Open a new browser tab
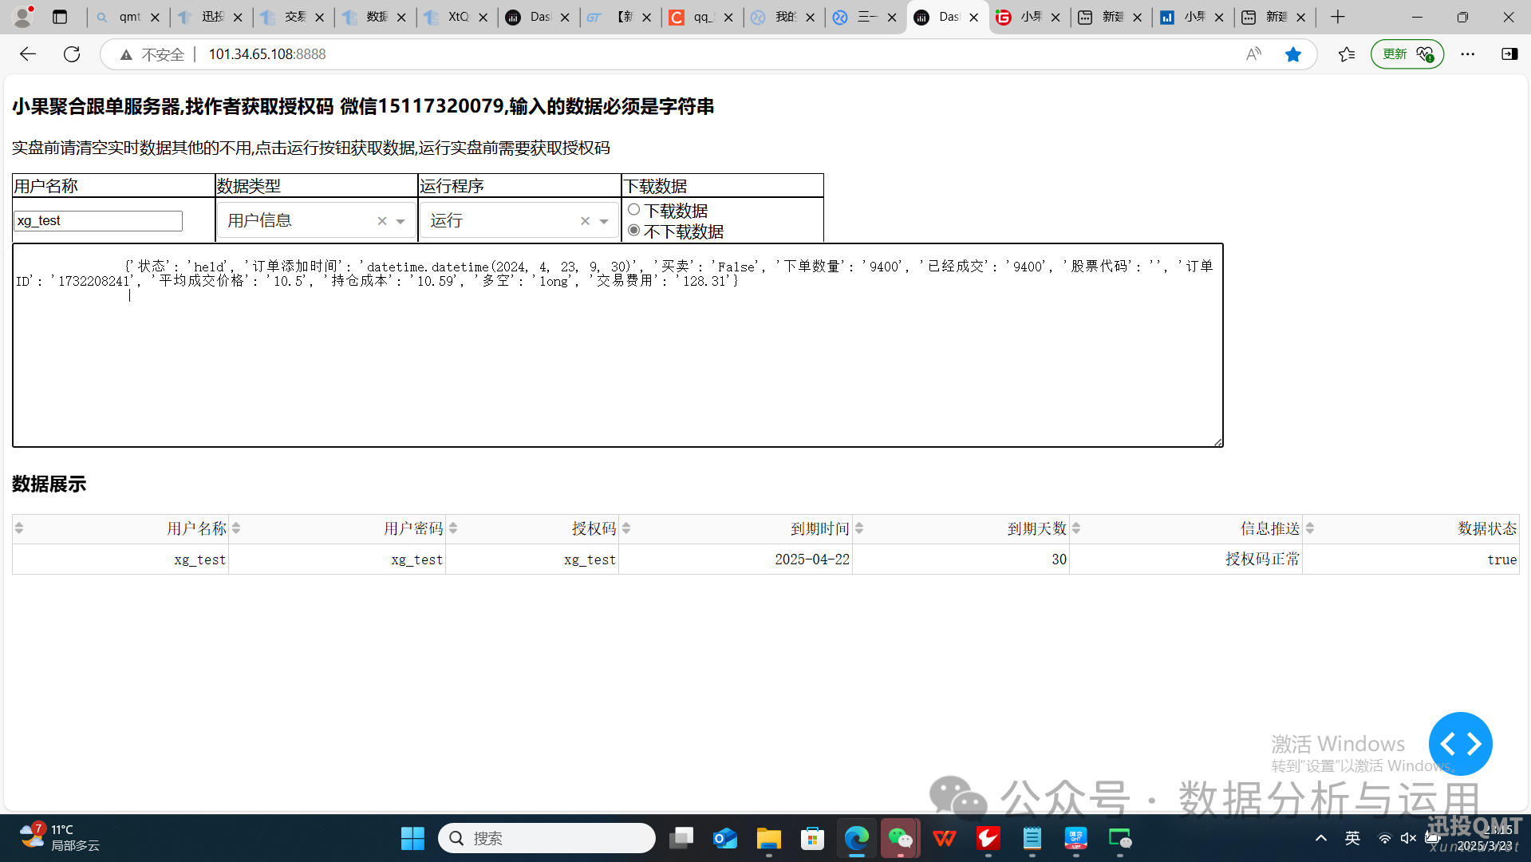Image resolution: width=1531 pixels, height=862 pixels. pyautogui.click(x=1338, y=17)
